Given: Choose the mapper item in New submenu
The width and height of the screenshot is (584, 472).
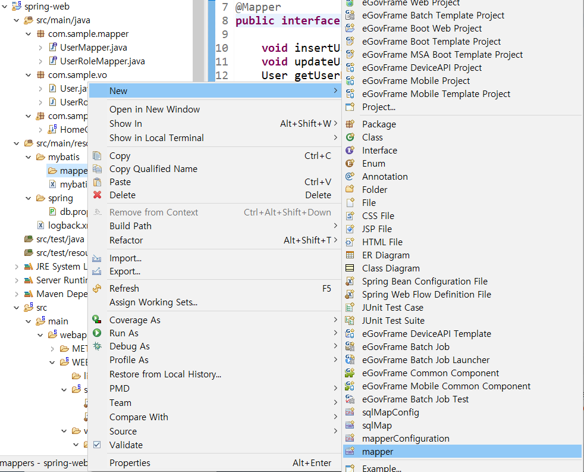Looking at the screenshot, I should point(462,452).
